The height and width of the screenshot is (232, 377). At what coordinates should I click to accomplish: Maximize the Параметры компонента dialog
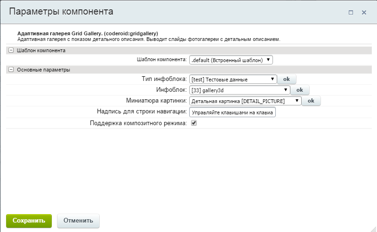[351, 13]
